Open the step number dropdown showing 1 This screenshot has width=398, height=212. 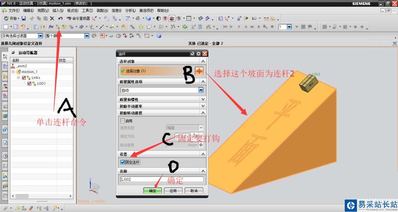click(289, 27)
